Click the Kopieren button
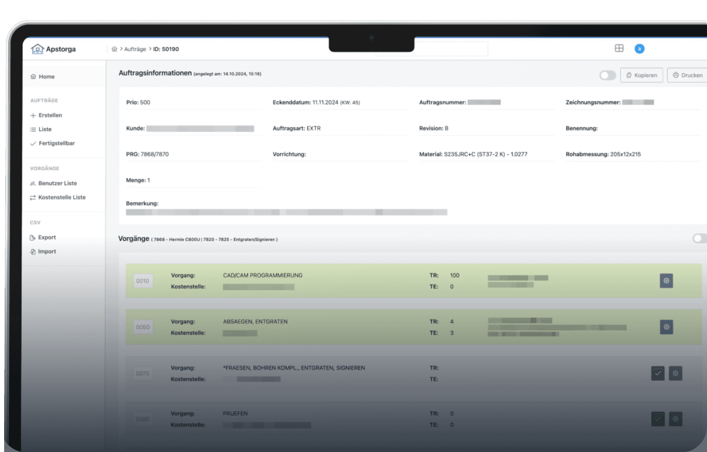The width and height of the screenshot is (707, 452). (x=642, y=76)
